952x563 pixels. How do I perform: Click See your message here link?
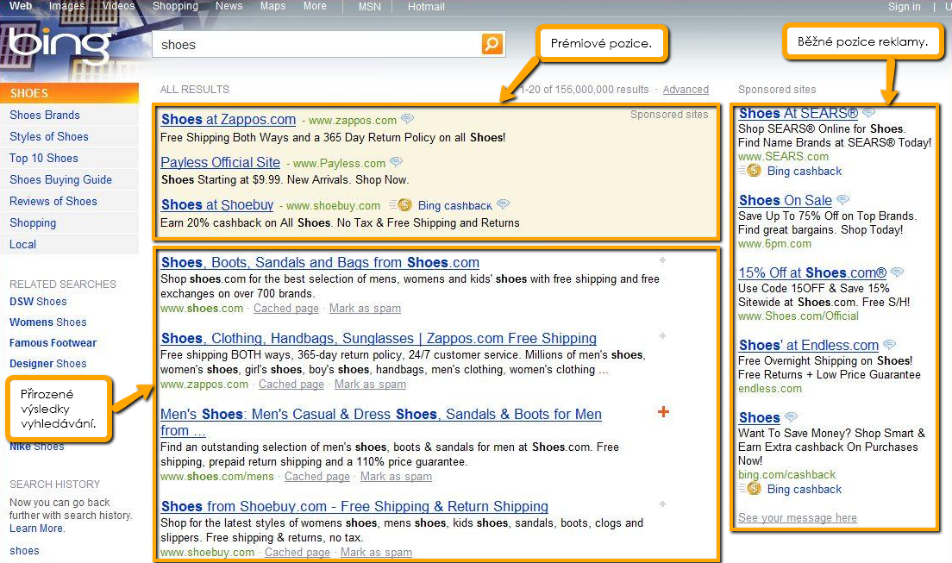[x=797, y=518]
